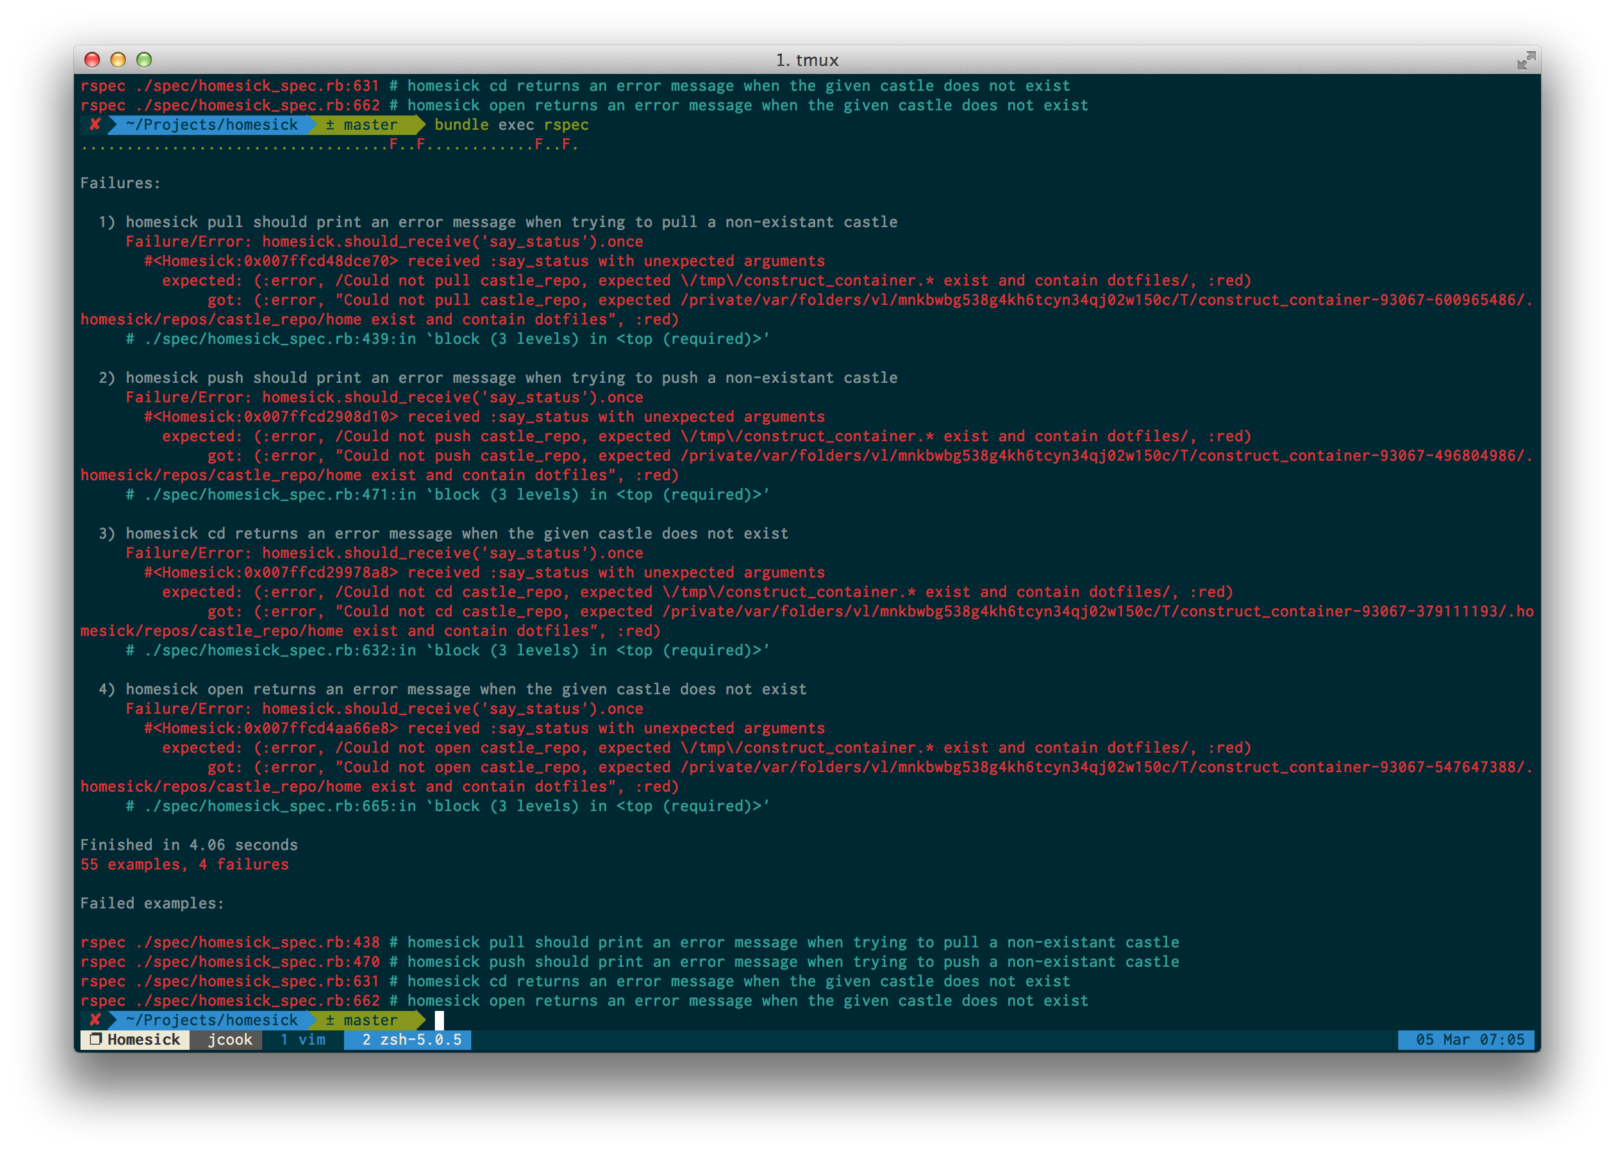
Task: Switch to tmux window 1 vim
Action: (x=303, y=1039)
